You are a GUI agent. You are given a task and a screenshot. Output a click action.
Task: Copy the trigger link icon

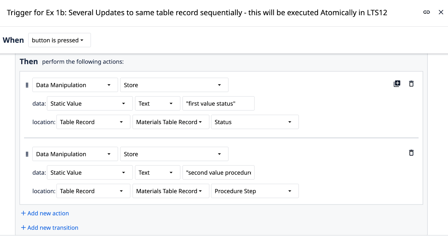point(426,12)
